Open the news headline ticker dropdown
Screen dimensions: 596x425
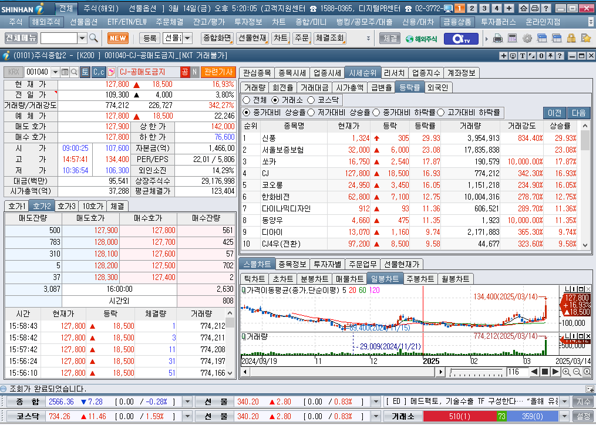coord(564,402)
